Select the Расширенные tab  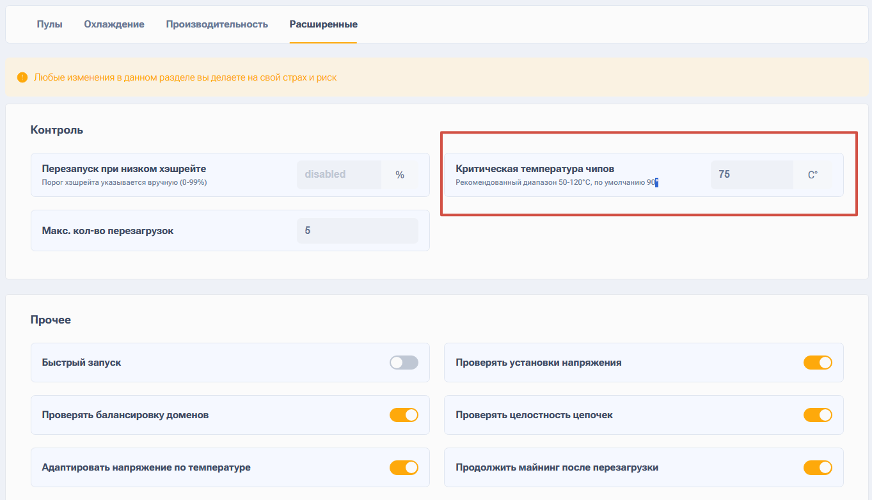tap(323, 24)
